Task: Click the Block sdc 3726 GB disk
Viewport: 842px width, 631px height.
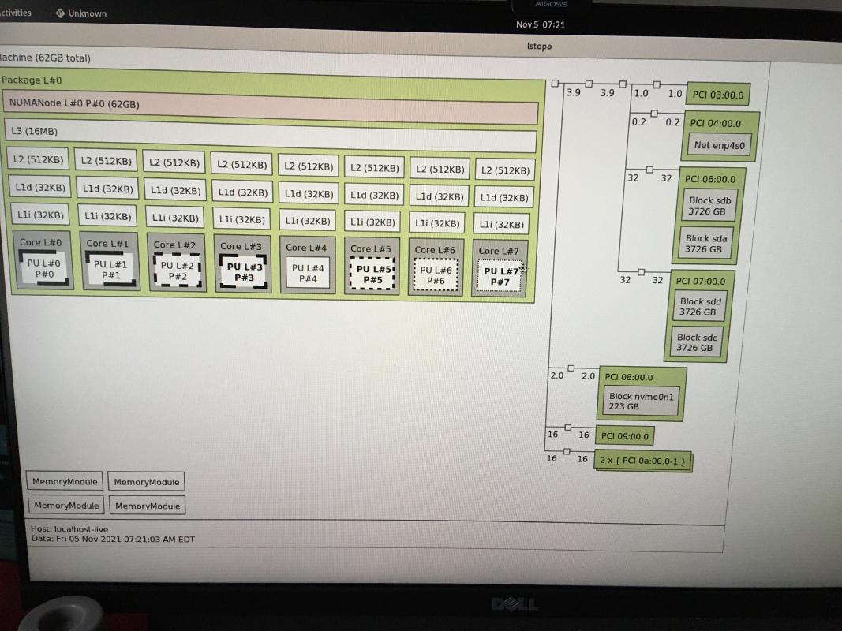Action: click(697, 342)
